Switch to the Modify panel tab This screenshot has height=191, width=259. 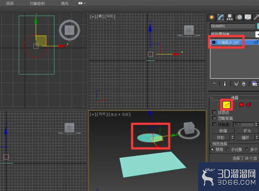pos(221,17)
